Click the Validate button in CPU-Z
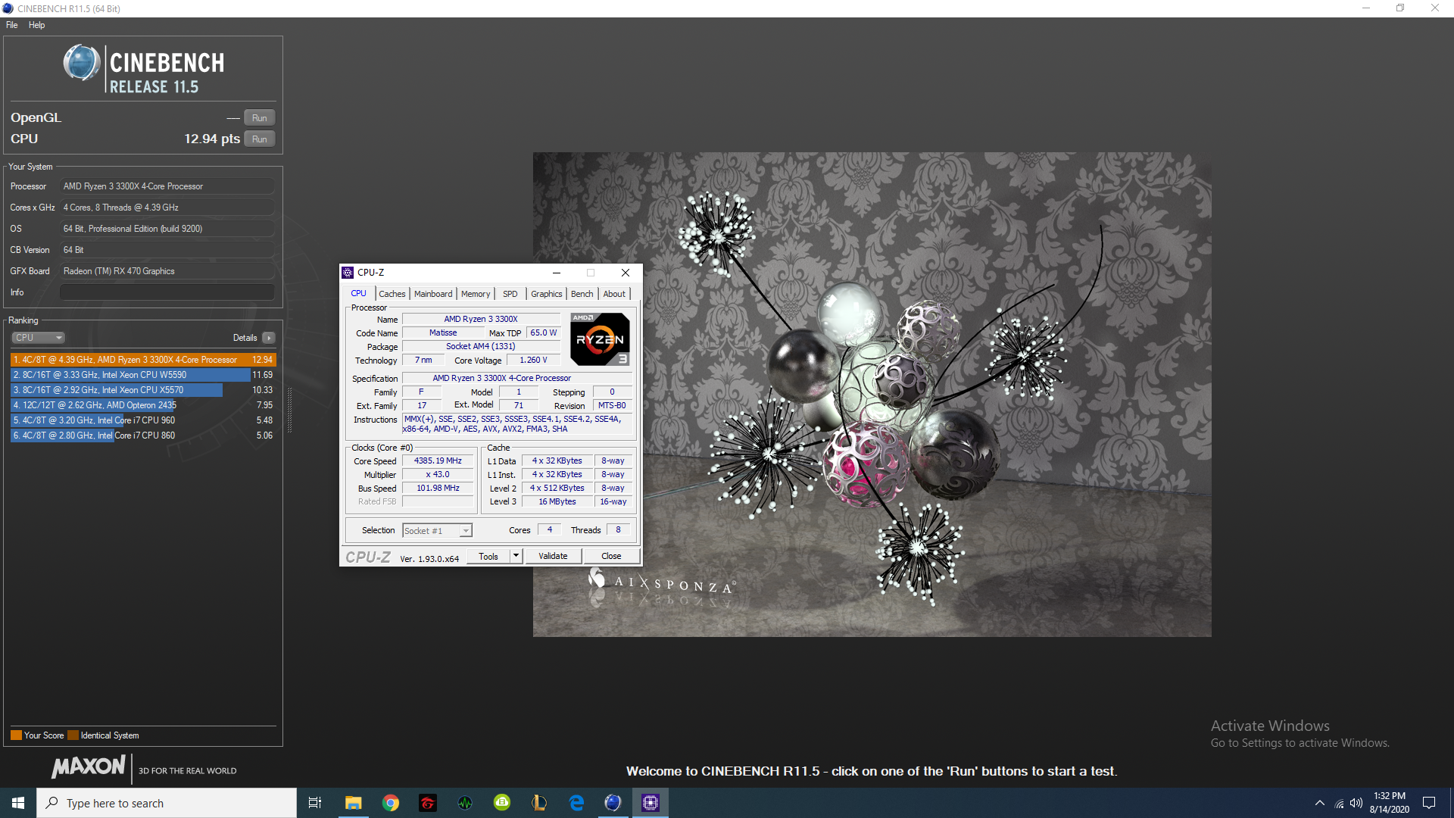The height and width of the screenshot is (818, 1454). tap(553, 556)
